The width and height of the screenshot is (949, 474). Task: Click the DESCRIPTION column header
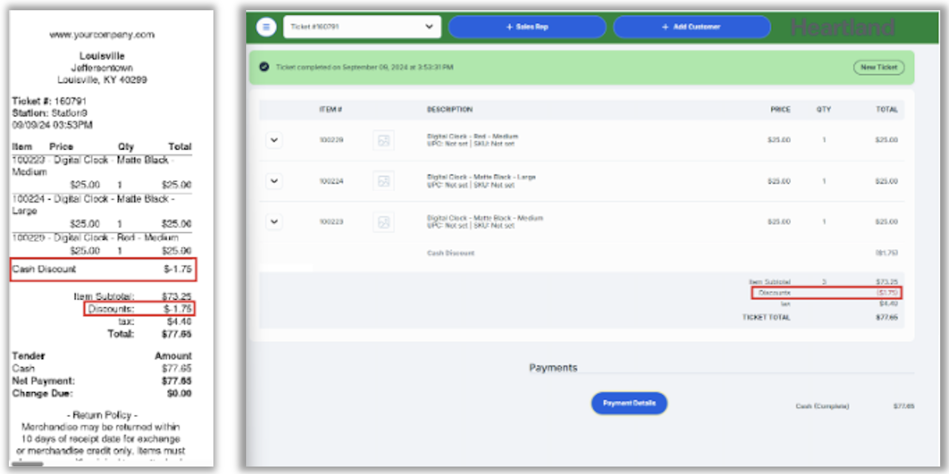point(449,109)
